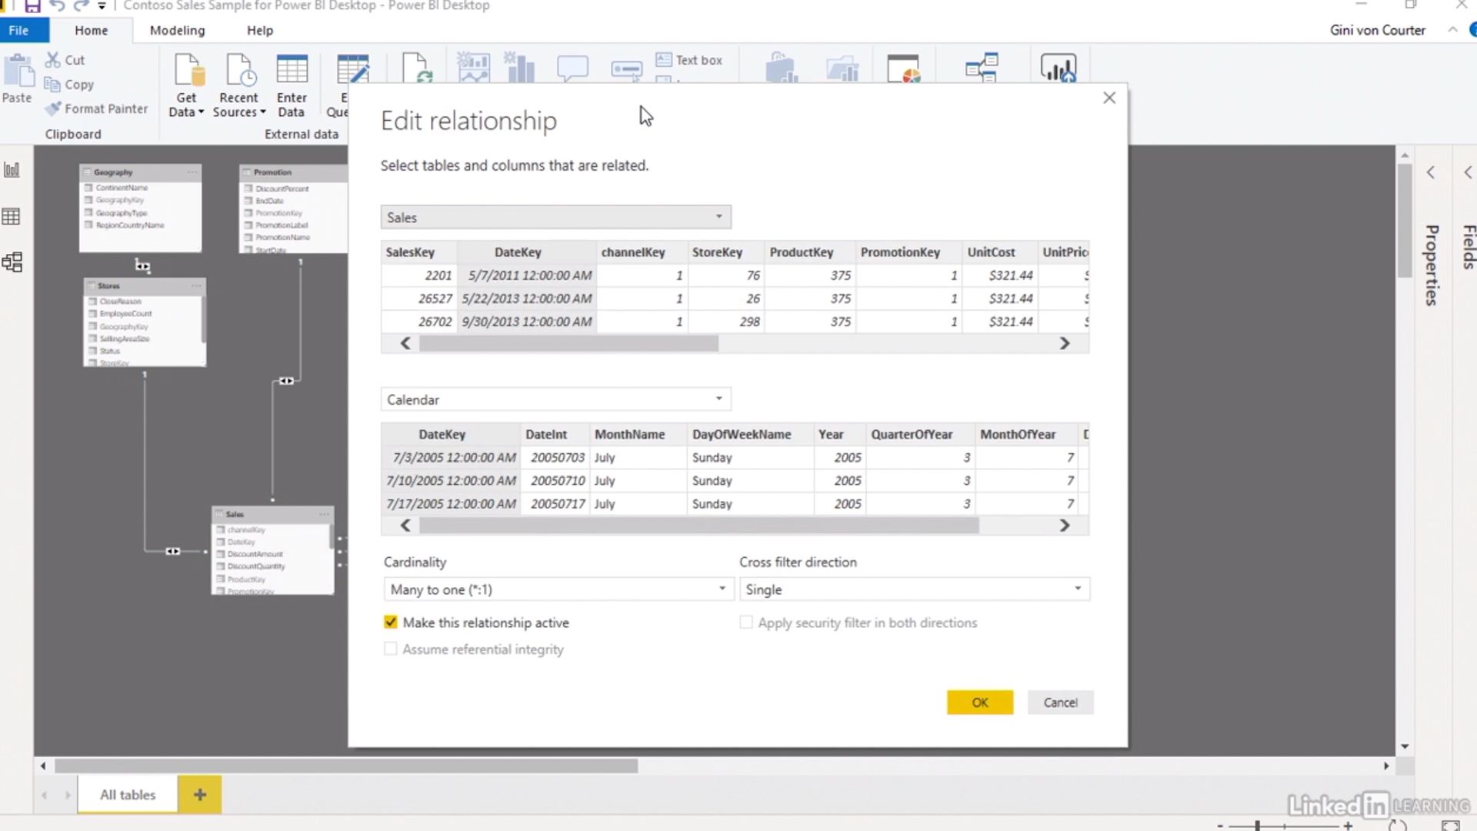Click the canvas vertical scroll down arrow
Image resolution: width=1477 pixels, height=831 pixels.
click(x=1405, y=746)
